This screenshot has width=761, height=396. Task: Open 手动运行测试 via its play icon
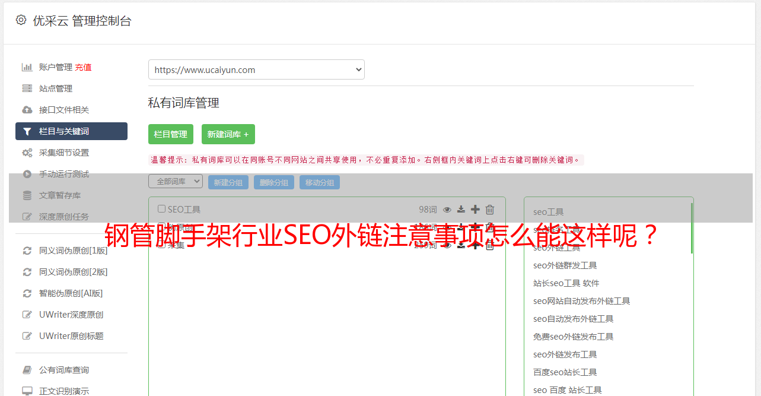pos(27,174)
